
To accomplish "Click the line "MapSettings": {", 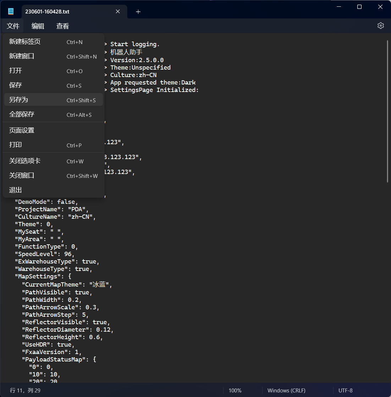I will (x=43, y=277).
